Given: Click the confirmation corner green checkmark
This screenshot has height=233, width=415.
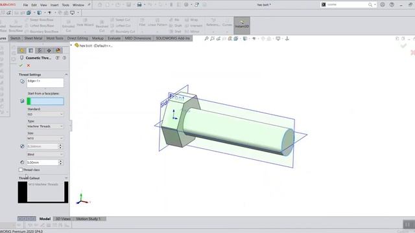Looking at the screenshot, I should coord(403,46).
